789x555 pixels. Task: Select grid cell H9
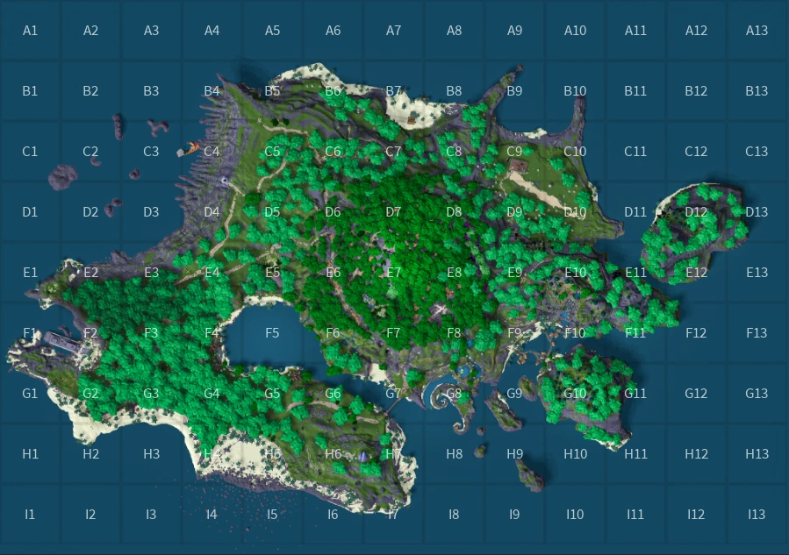tap(514, 454)
